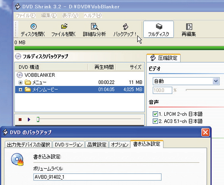Click the DVD 構造 column header
This screenshot has height=185, width=224.
[x=51, y=67]
